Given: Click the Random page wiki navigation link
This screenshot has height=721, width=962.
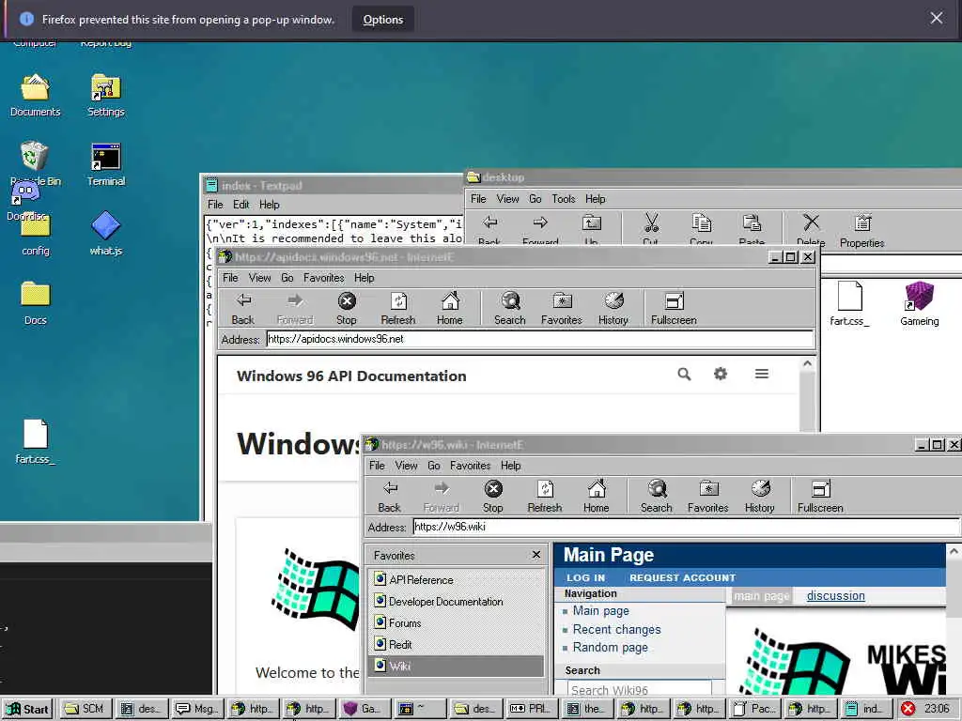Looking at the screenshot, I should (x=610, y=648).
